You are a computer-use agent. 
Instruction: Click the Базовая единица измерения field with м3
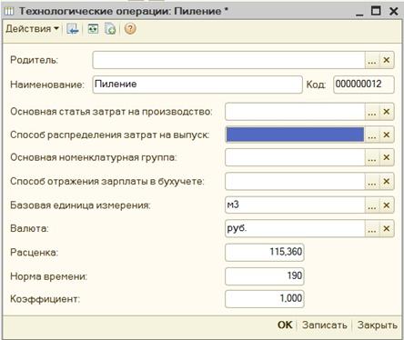pyautogui.click(x=295, y=205)
